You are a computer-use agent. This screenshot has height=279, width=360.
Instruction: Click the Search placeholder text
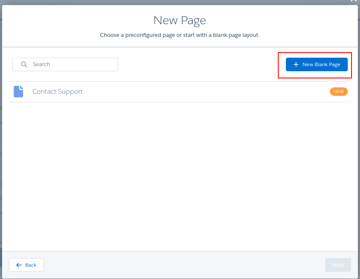point(42,64)
